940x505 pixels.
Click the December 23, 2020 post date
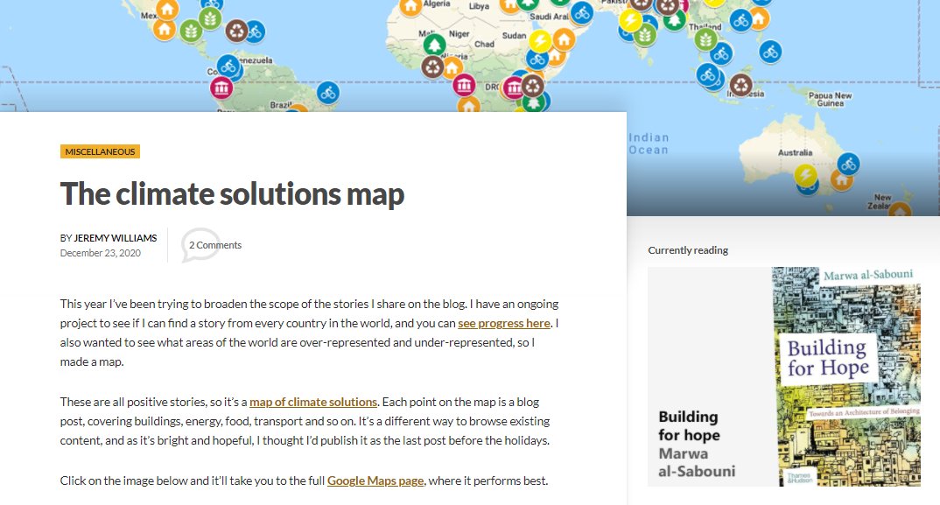point(100,253)
